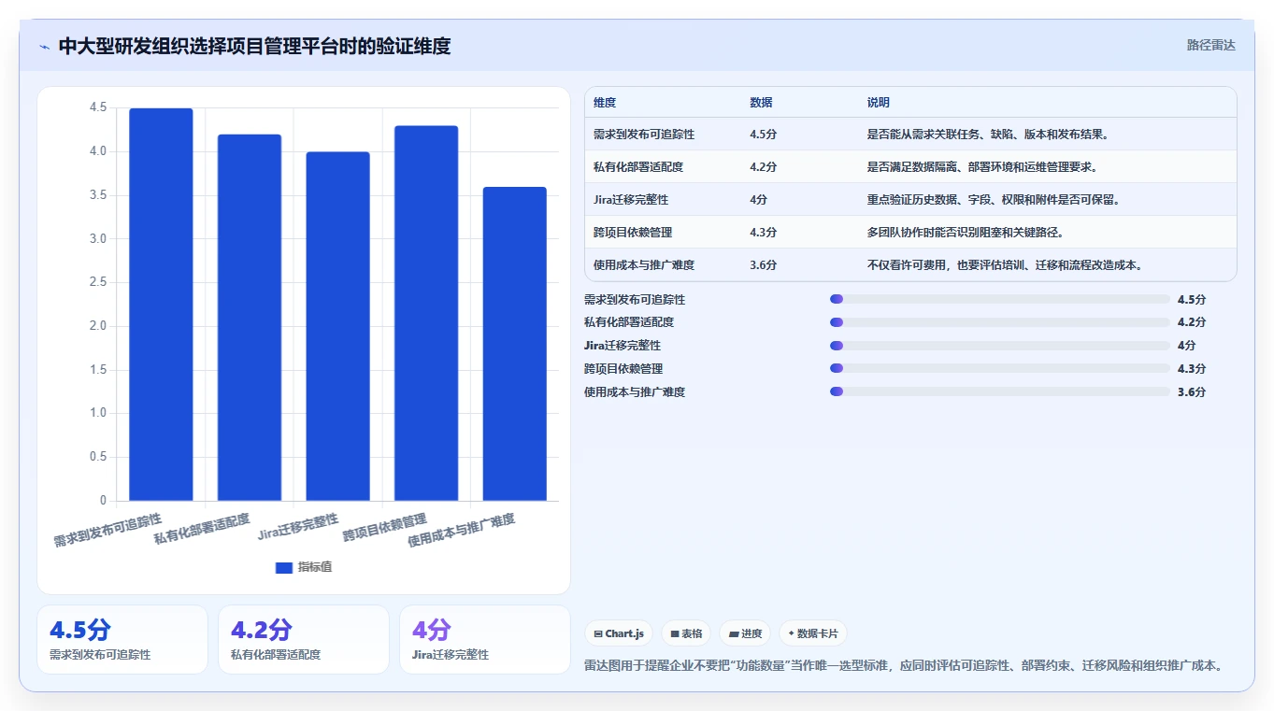This screenshot has height=711, width=1274.
Task: Open the 4.5分 需求到发布可追踪性 data card
Action: click(x=122, y=639)
